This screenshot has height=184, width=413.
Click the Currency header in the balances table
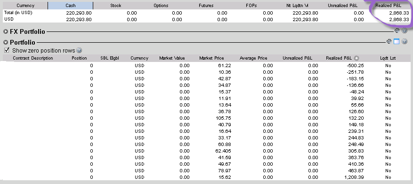[x=25, y=6]
